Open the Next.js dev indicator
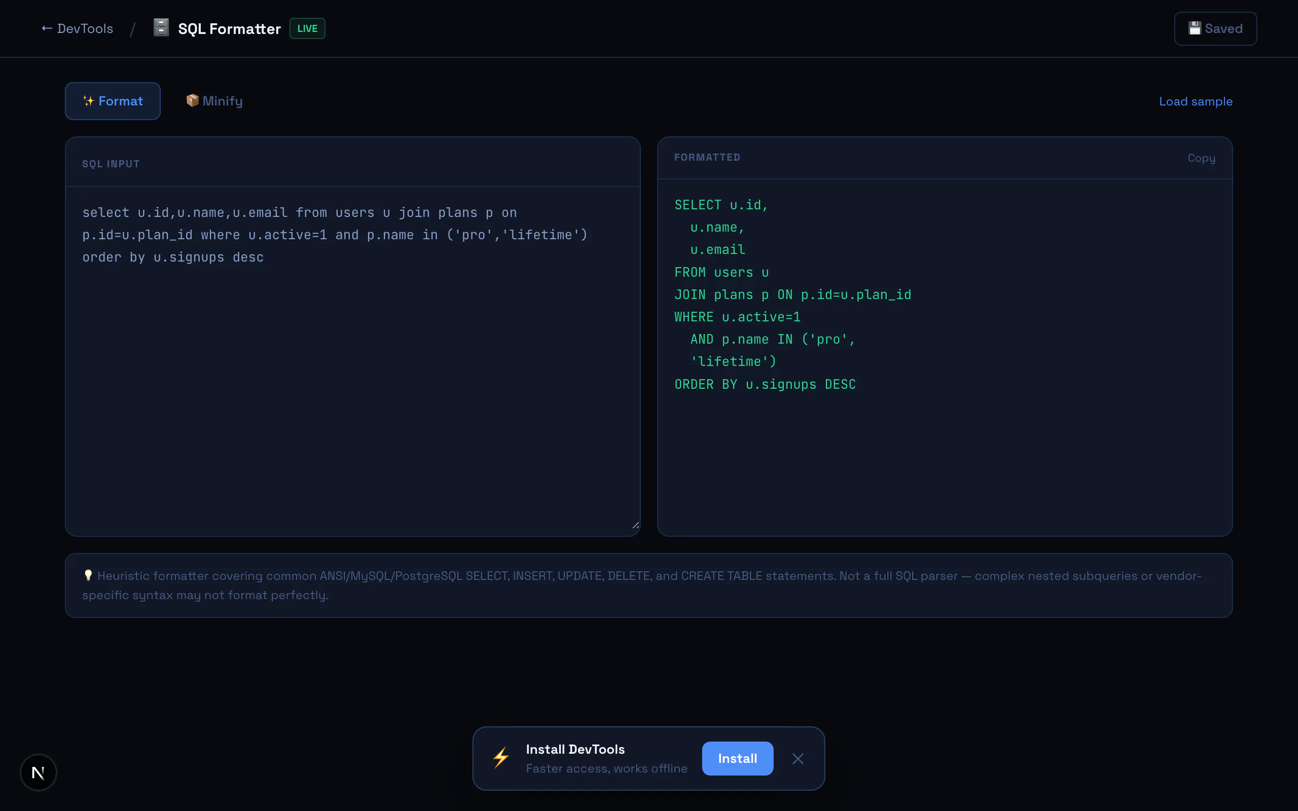1298x811 pixels. [x=38, y=772]
